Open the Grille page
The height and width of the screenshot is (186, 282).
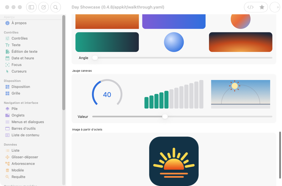(16, 93)
